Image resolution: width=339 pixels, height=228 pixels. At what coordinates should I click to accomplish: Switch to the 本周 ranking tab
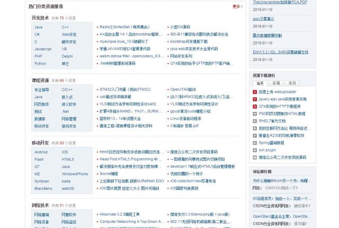276,83
